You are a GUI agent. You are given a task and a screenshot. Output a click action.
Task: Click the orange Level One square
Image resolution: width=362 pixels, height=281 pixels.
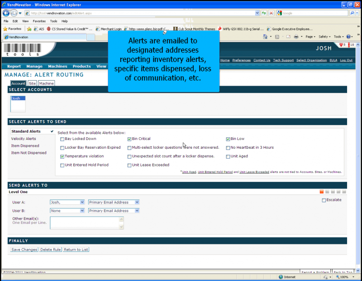(x=322, y=192)
